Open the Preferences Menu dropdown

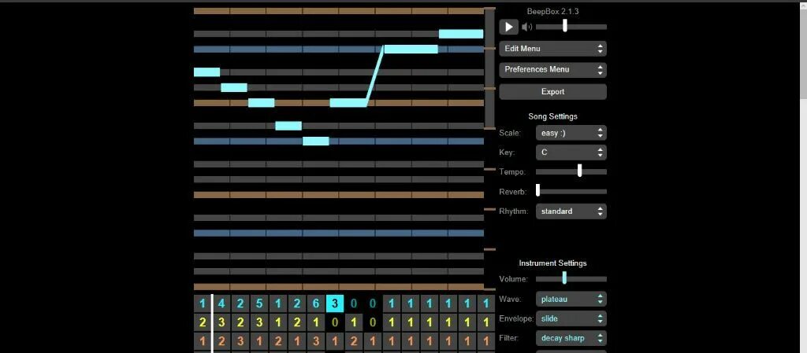[x=552, y=70]
